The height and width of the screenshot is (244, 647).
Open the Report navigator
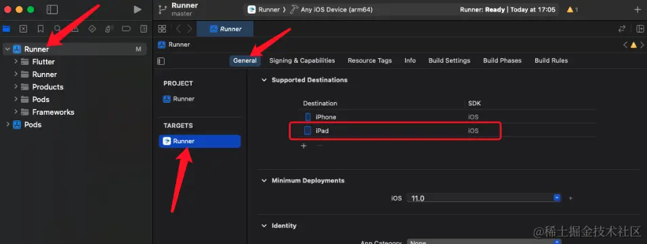(x=144, y=29)
